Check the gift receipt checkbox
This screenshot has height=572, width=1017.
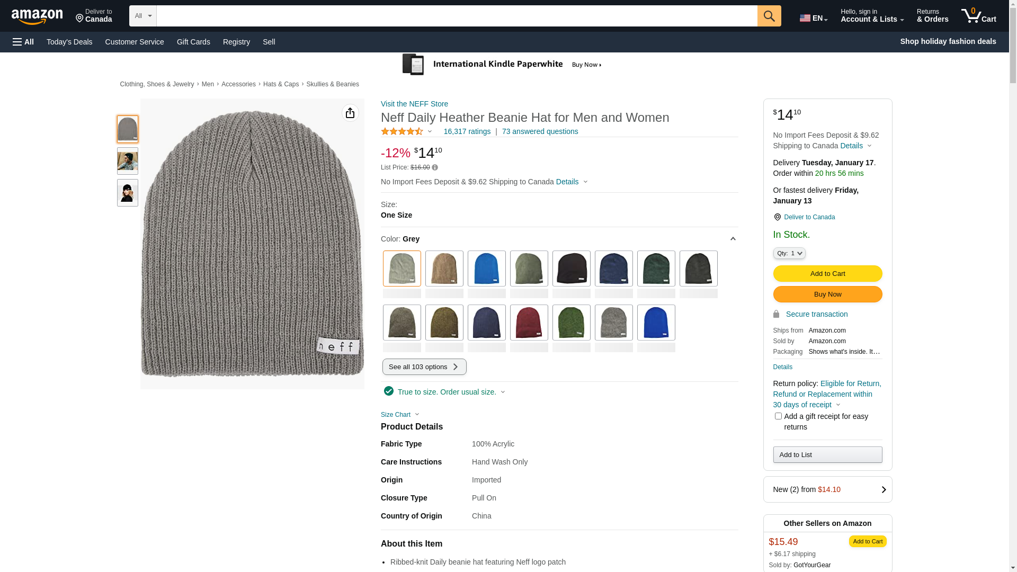click(778, 416)
